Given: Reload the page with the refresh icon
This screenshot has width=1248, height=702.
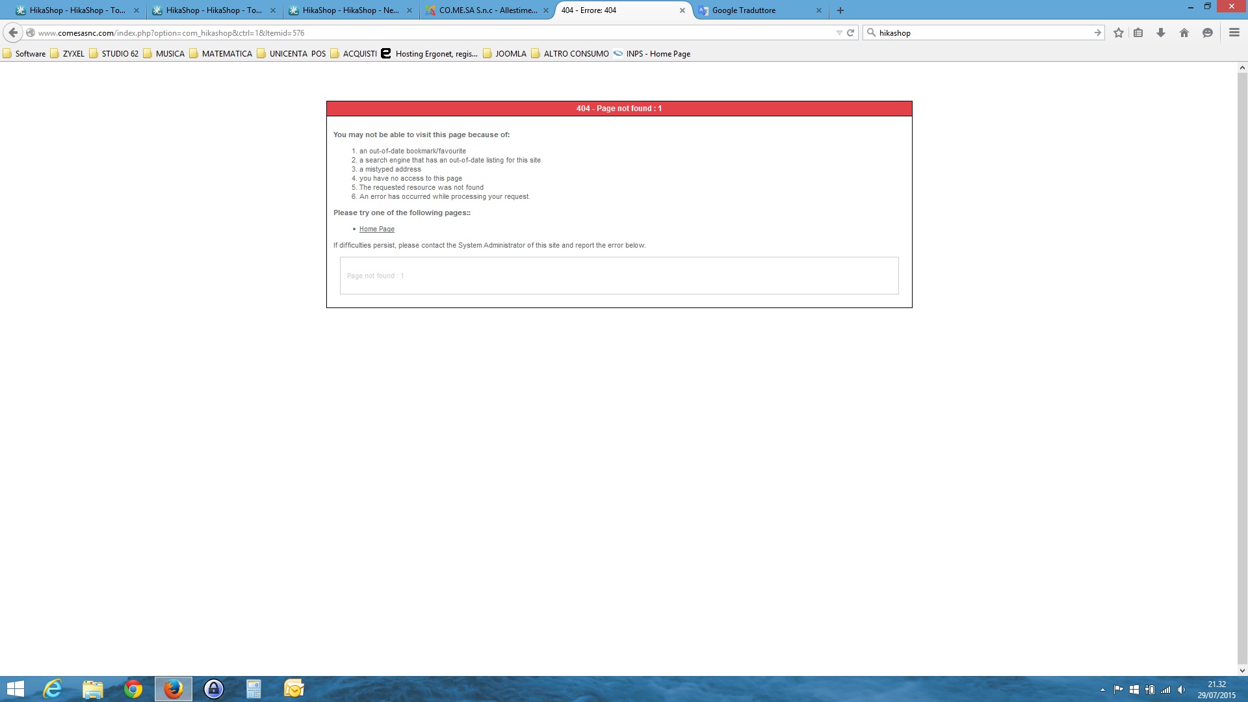Looking at the screenshot, I should tap(850, 32).
